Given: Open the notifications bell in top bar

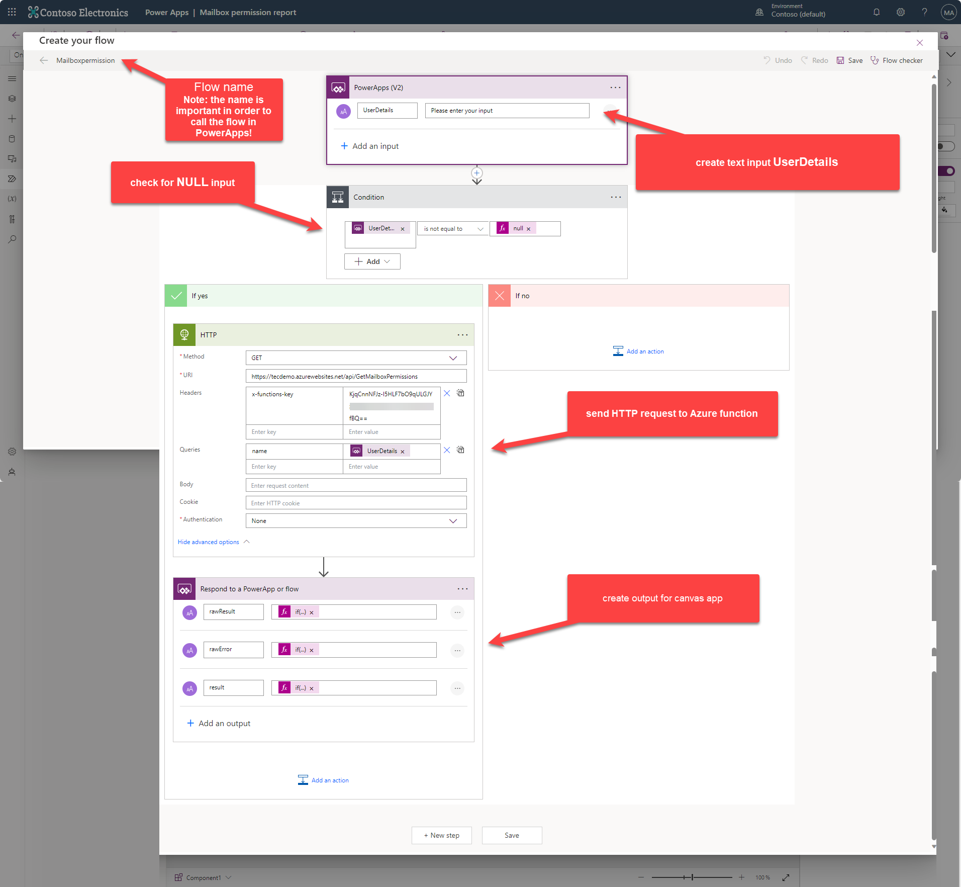Looking at the screenshot, I should tap(876, 12).
